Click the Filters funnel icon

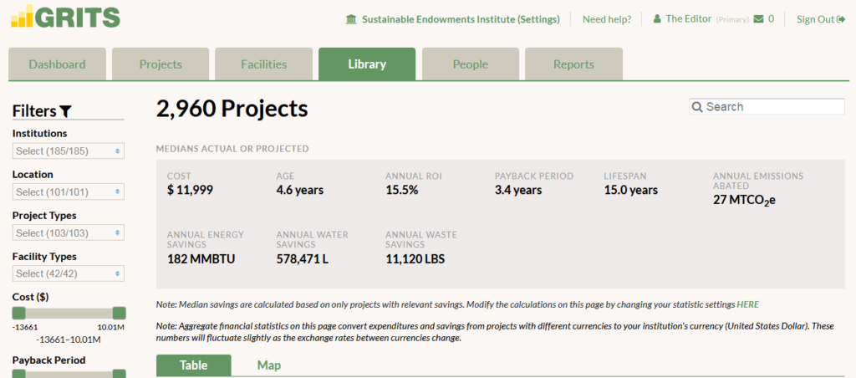coord(66,111)
